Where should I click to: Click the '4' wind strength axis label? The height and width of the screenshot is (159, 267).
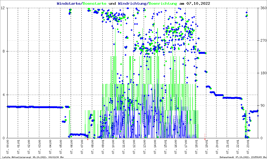pos(4,95)
